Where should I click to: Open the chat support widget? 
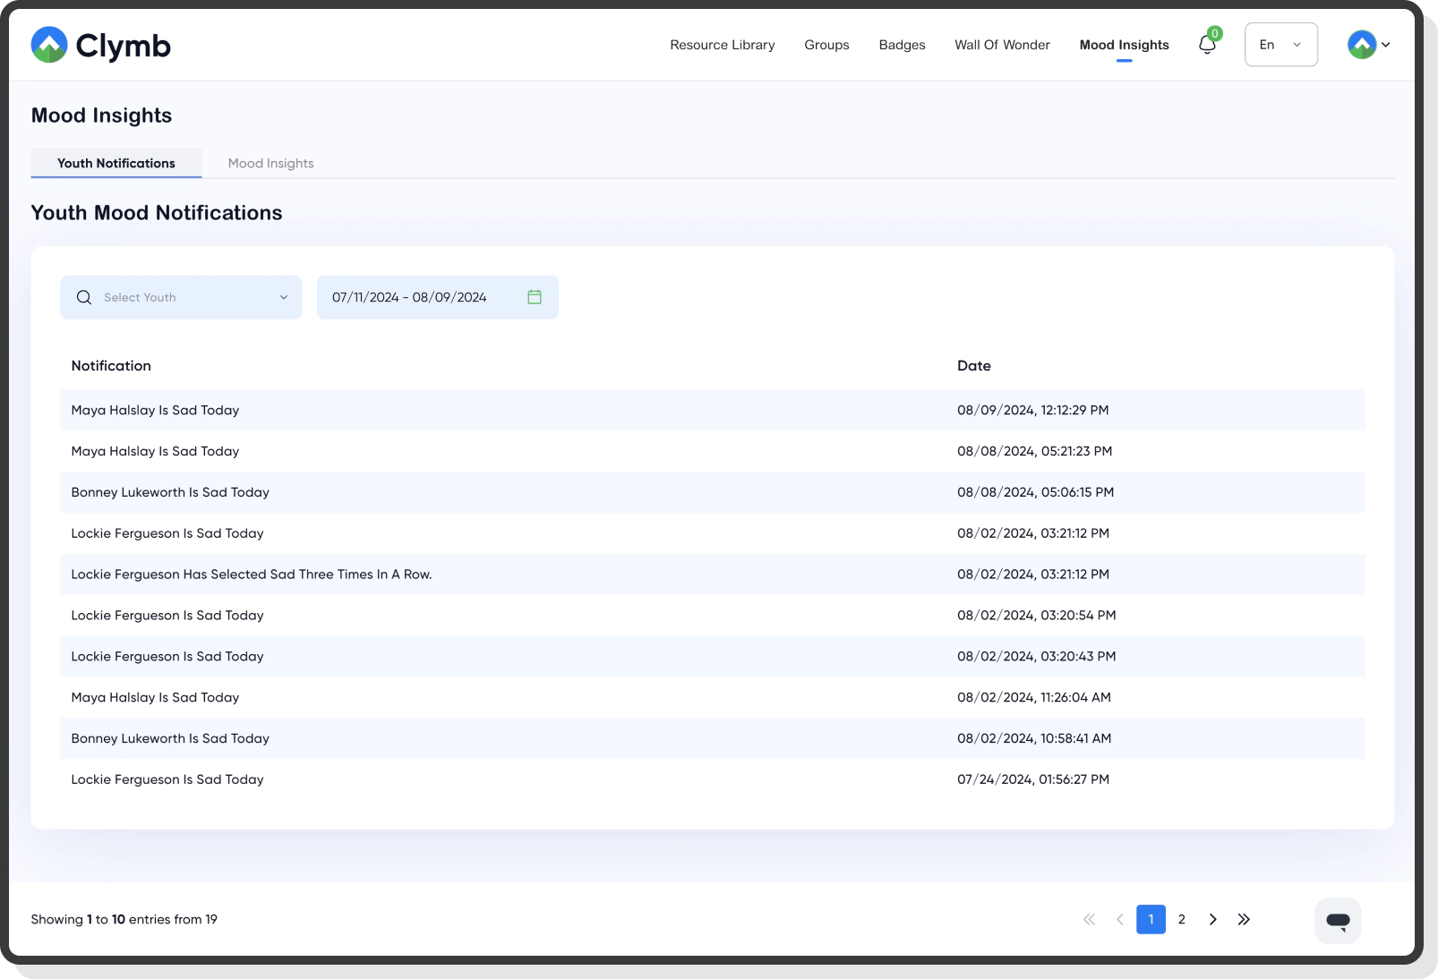tap(1337, 920)
